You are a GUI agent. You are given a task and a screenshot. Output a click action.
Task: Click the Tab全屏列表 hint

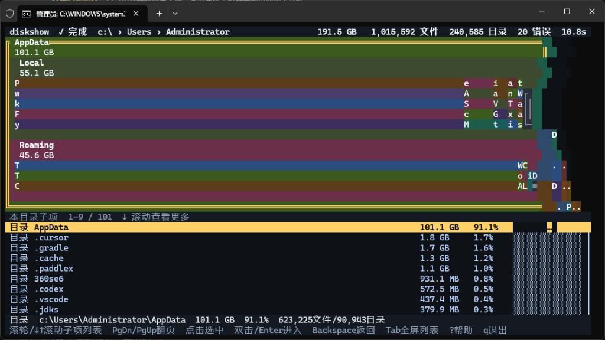[x=412, y=330]
